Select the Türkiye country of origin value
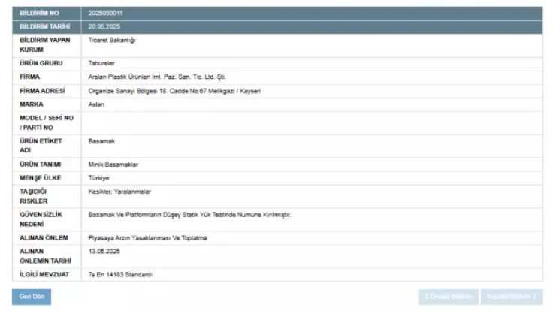 [98, 178]
